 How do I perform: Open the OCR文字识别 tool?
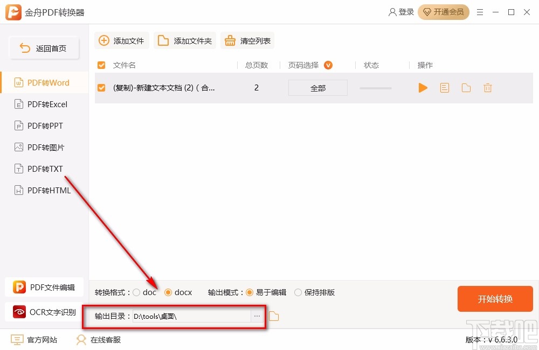point(44,312)
